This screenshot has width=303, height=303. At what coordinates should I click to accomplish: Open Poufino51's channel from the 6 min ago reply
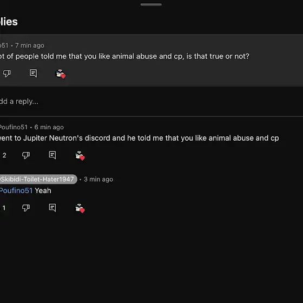pyautogui.click(x=14, y=127)
